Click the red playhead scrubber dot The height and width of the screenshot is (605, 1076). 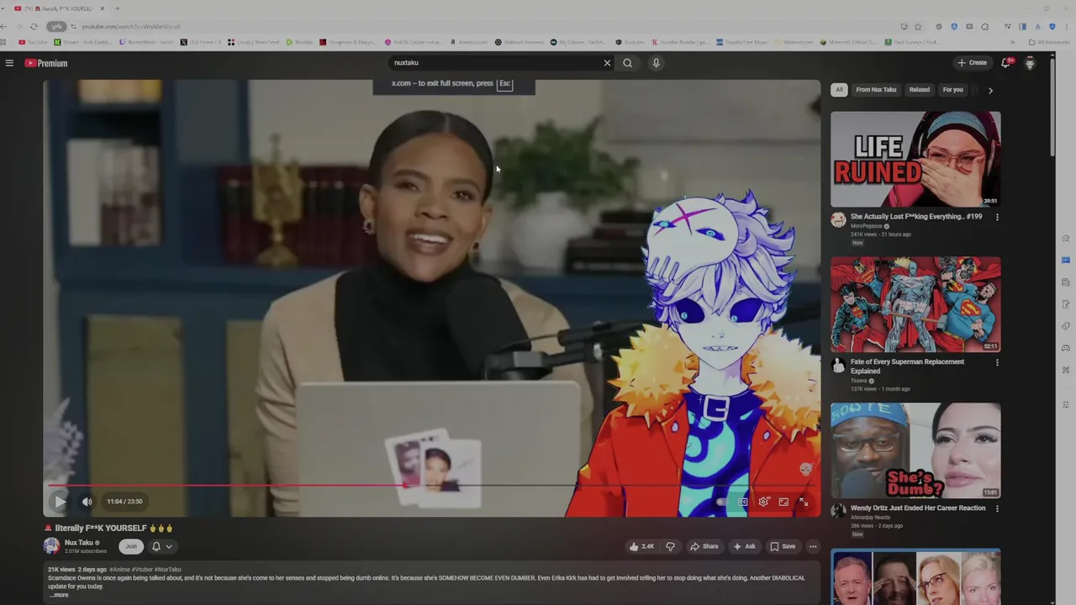coord(405,485)
